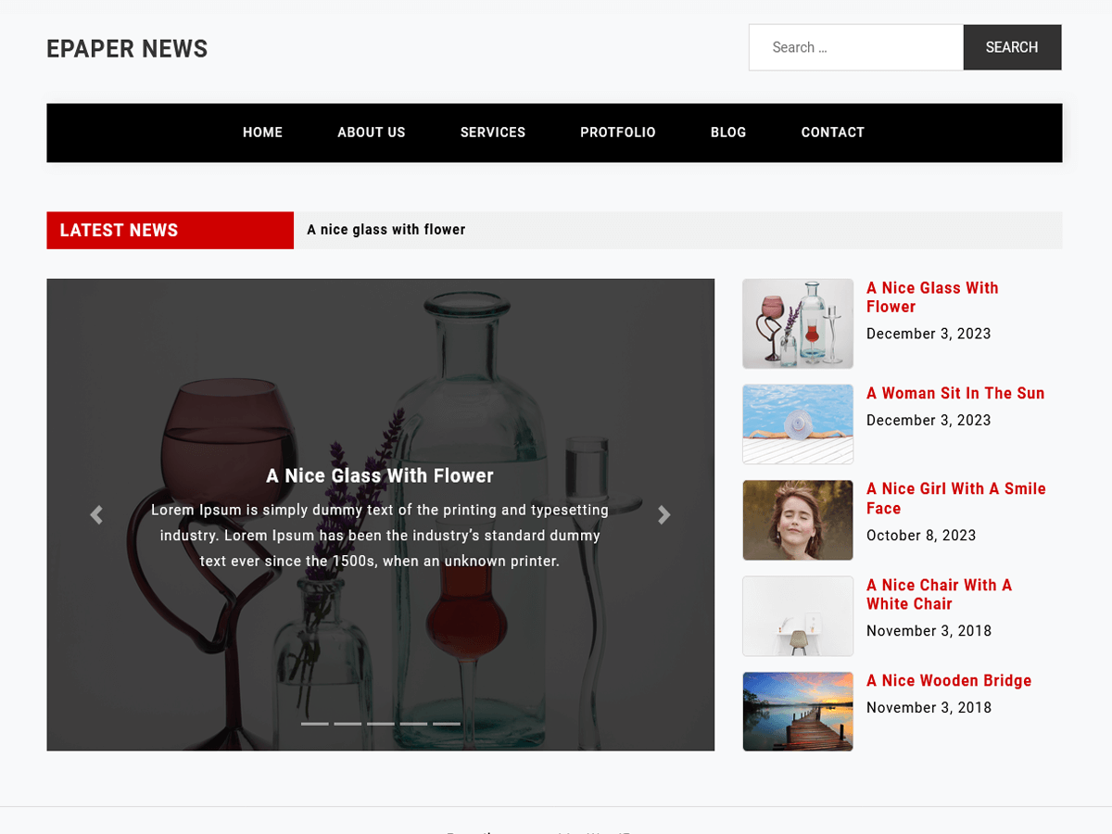This screenshot has height=834, width=1112.
Task: Open article 'A Nice Girl With A Smile Face'
Action: [955, 498]
